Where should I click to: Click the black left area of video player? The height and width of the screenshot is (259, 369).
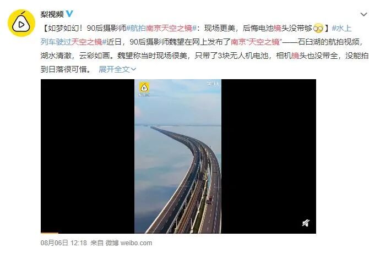[88, 156]
